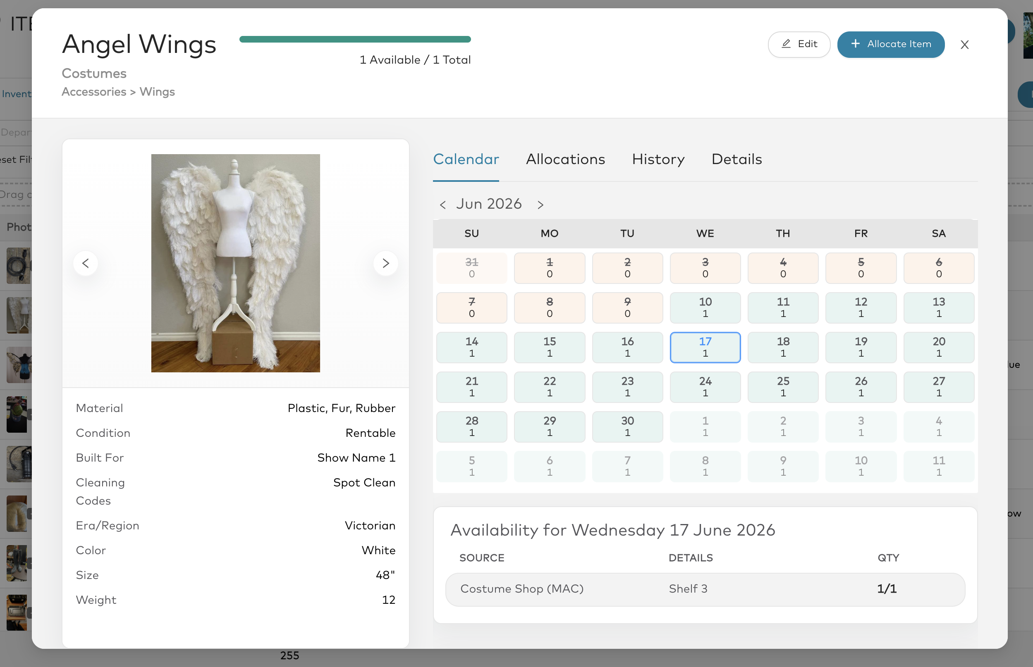This screenshot has width=1033, height=667.
Task: Click the Costume Shop (MAC) availability row
Action: click(705, 589)
